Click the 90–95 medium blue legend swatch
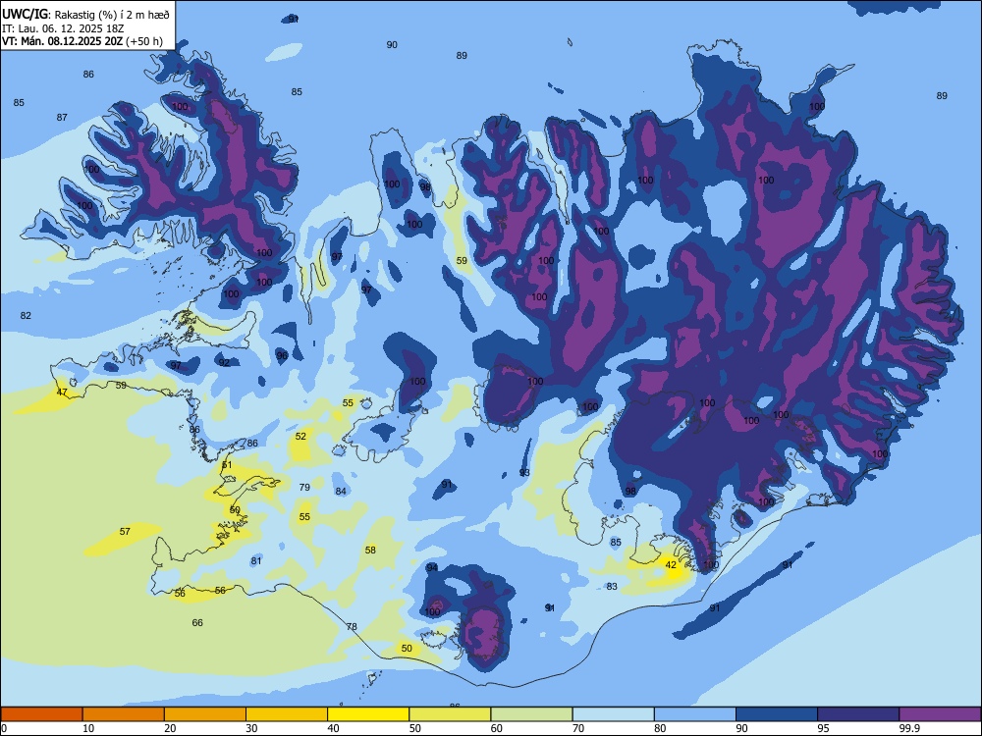This screenshot has width=982, height=736. point(777,714)
